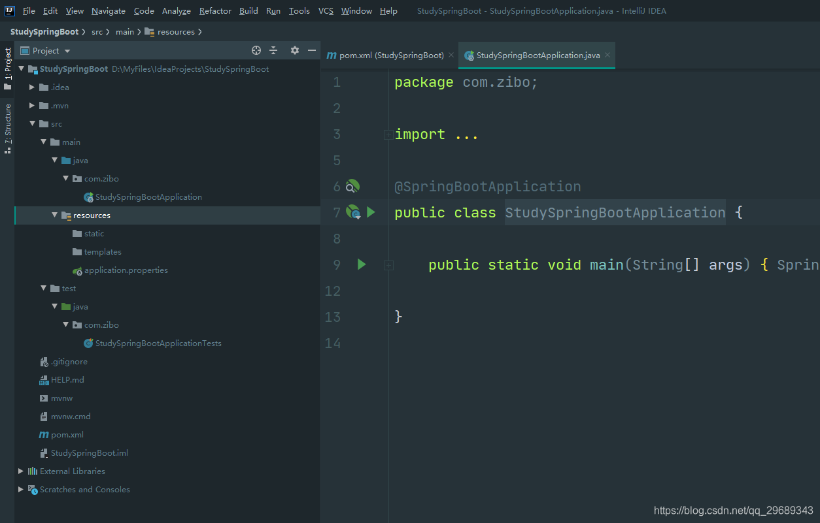Click the Scratches and Consoles icon

coord(33,489)
